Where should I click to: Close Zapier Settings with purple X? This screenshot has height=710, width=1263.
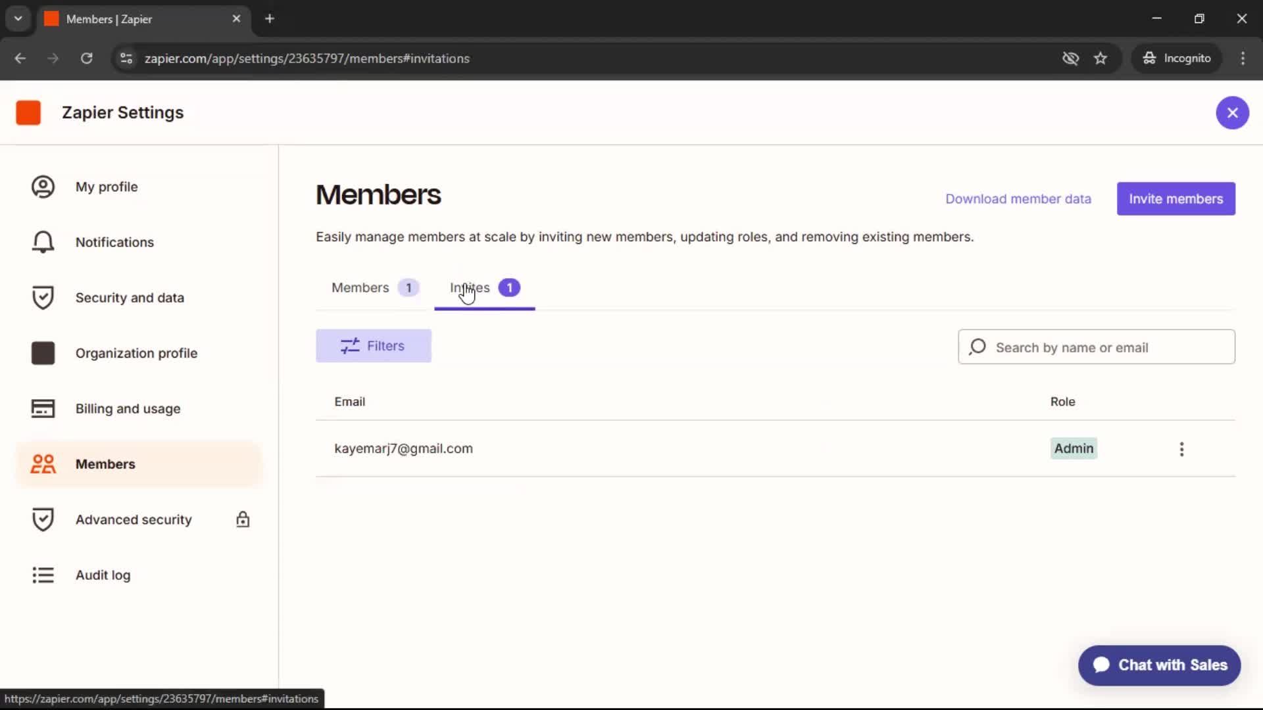1232,112
